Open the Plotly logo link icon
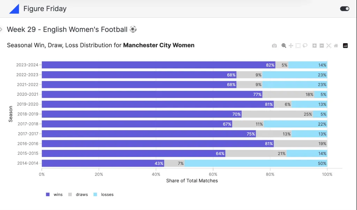Viewport: 357px width, 210px height. (x=345, y=45)
